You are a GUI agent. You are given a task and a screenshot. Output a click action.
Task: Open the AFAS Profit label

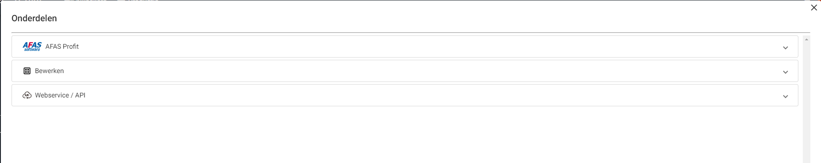pos(62,47)
